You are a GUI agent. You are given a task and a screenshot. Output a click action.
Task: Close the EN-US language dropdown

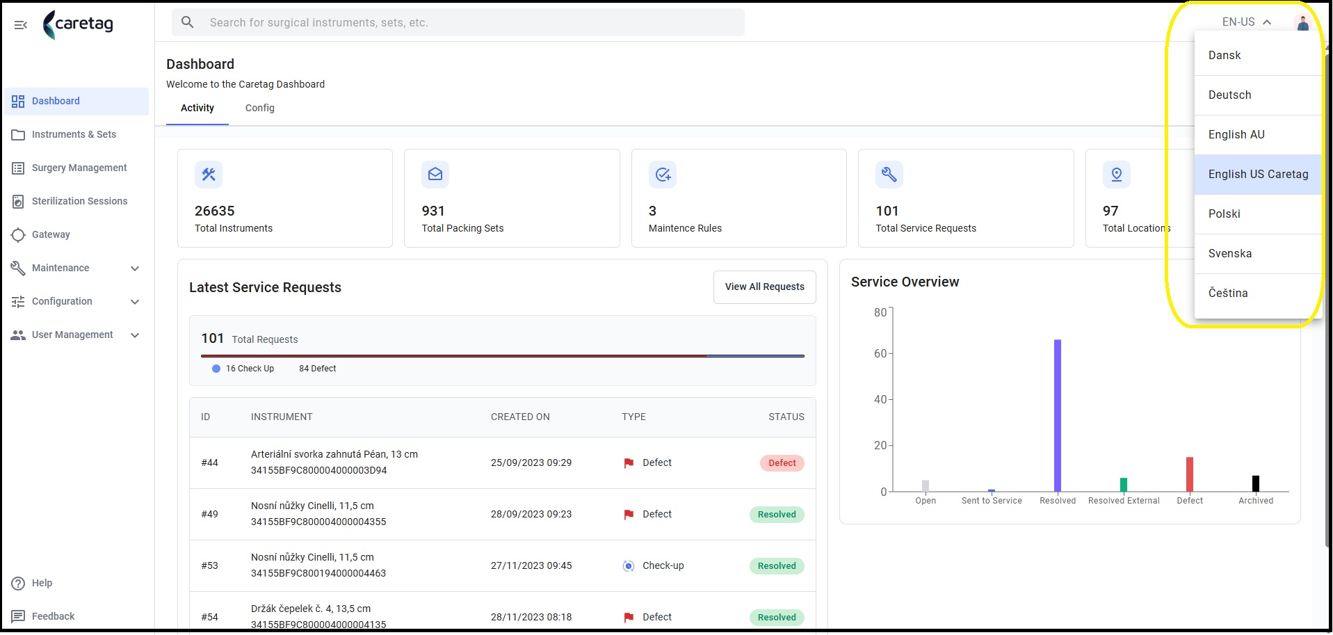point(1247,22)
